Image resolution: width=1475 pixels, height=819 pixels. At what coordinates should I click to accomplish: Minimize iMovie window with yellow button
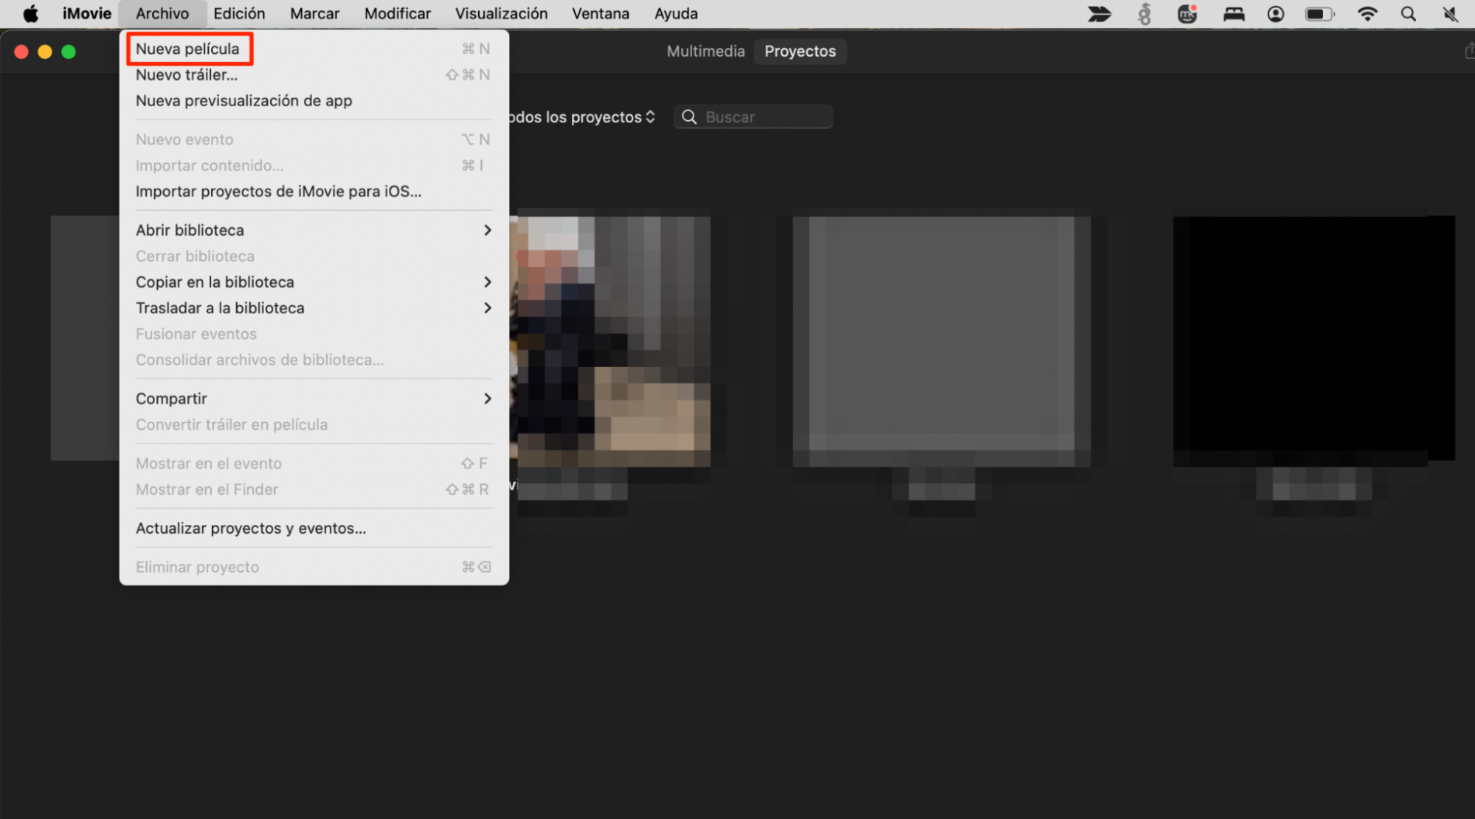point(45,52)
